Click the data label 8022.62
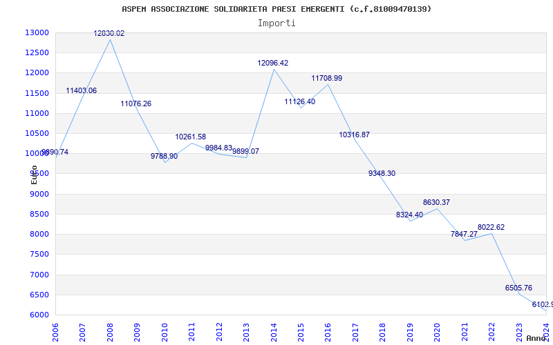Screen dimensions: 553x345 491,227
